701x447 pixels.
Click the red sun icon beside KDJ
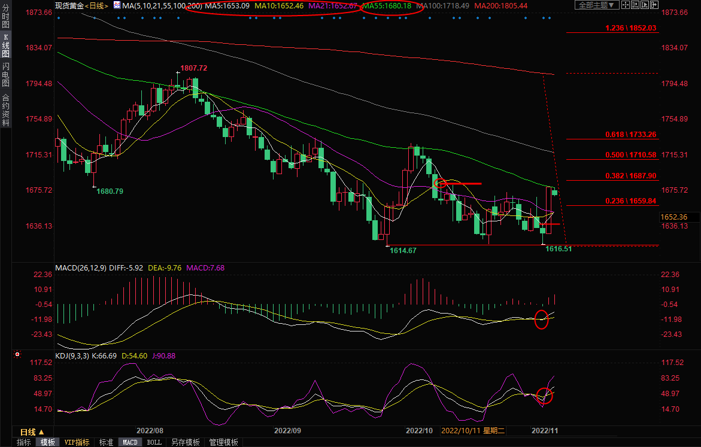(x=17, y=354)
